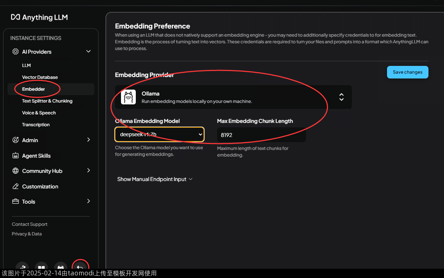
Task: Click the Ollama llama logo
Action: pyautogui.click(x=128, y=97)
